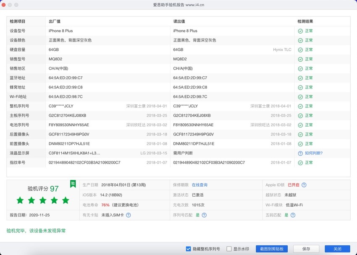Click the 出厂值 column header

(x=55, y=21)
